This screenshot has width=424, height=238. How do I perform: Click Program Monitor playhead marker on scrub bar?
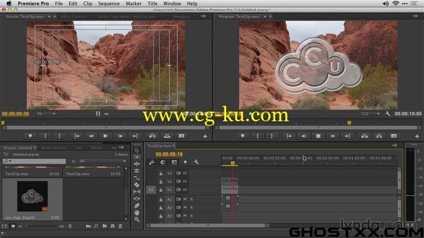[349, 123]
